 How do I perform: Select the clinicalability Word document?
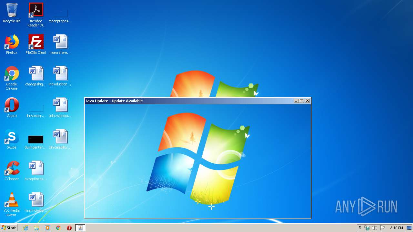[x=60, y=139]
